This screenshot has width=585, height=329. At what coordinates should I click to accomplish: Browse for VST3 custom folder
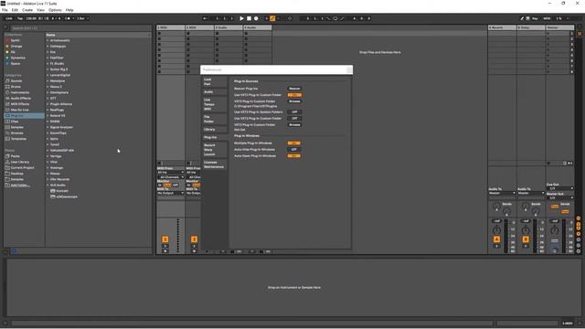(x=294, y=124)
